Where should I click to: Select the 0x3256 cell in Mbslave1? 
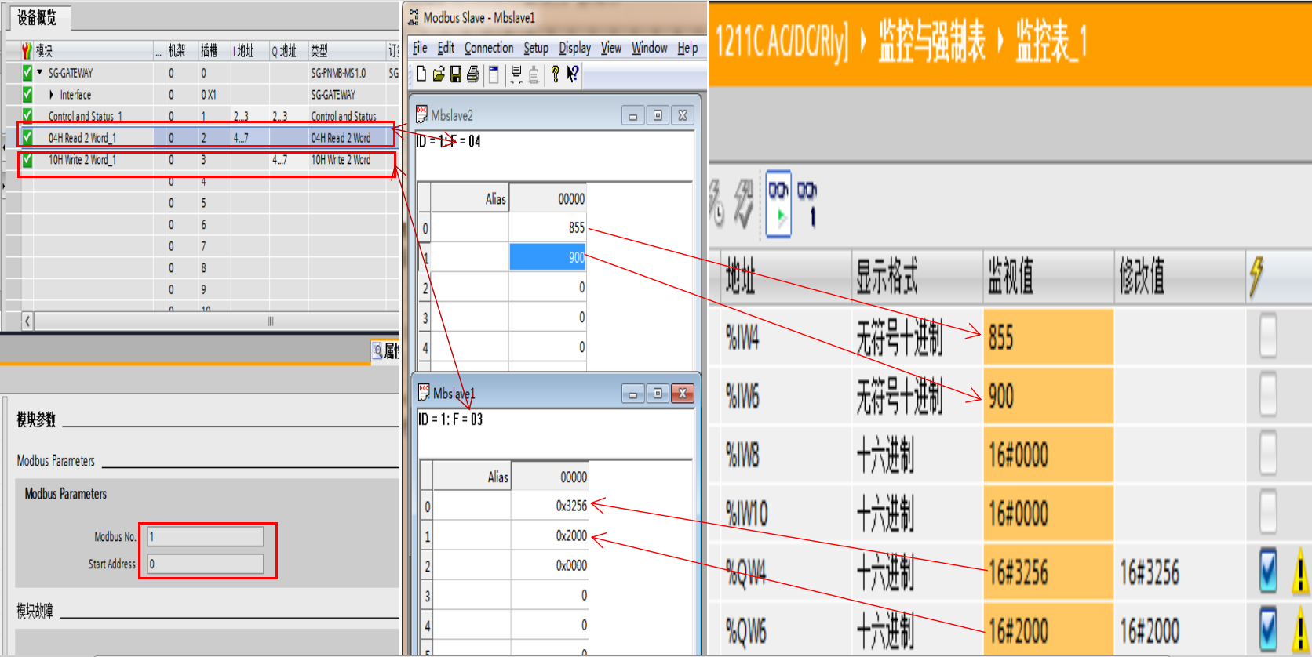(x=550, y=506)
